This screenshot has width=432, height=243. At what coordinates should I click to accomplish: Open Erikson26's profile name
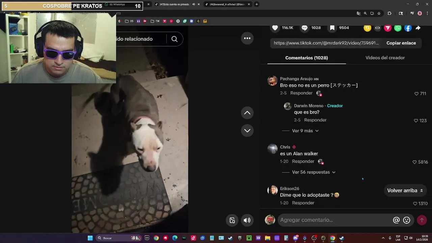290,189
